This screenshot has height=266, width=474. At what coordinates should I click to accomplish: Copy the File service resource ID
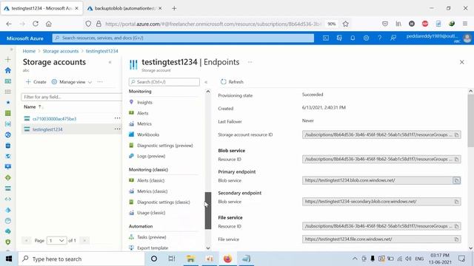coord(456,226)
